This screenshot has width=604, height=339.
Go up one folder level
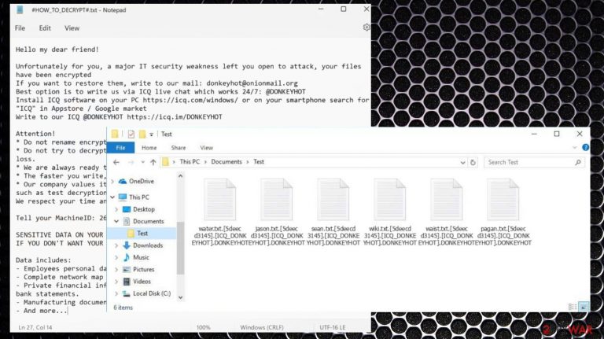pos(153,162)
